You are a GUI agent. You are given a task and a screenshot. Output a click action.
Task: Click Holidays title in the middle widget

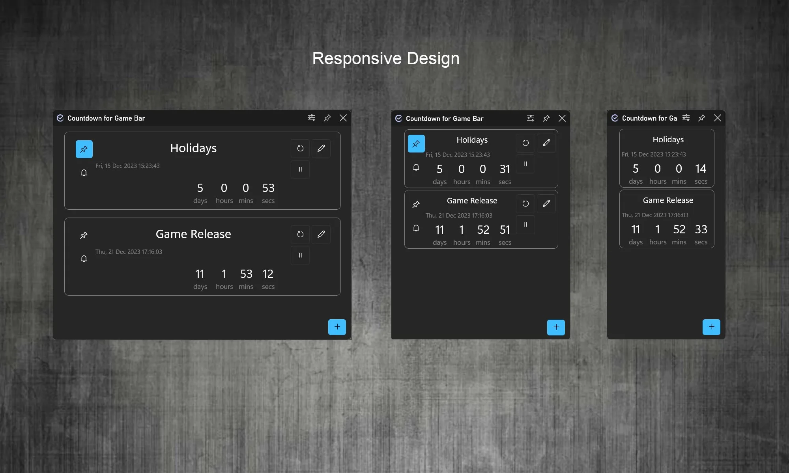coord(472,140)
